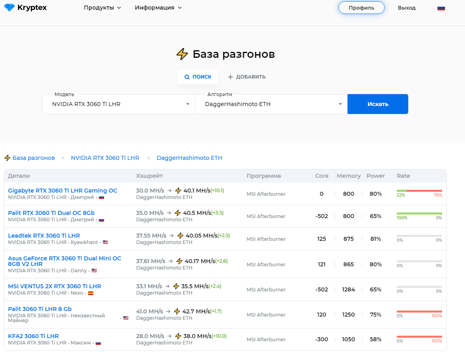Image resolution: width=465 pixels, height=364 pixels.
Task: Go to DaggerHashimoto ETH breadcrumb link
Action: 189,158
